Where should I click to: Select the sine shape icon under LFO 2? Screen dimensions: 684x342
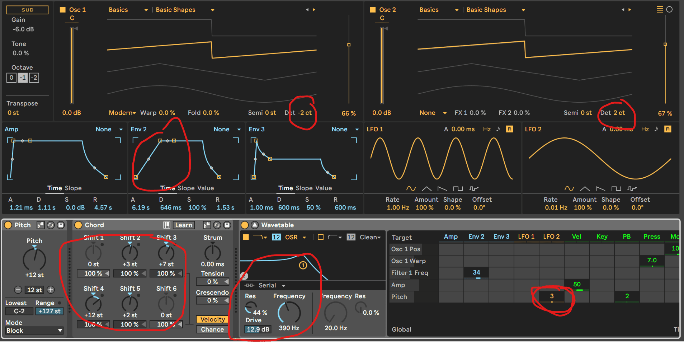coord(570,188)
